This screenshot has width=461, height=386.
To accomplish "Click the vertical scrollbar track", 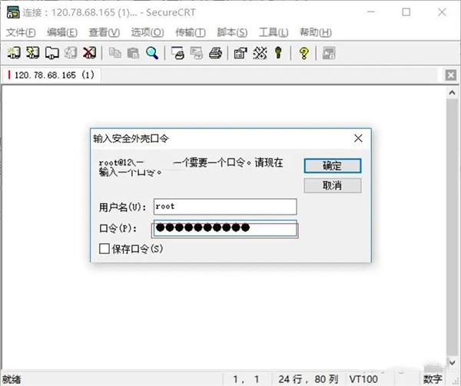I will coord(453,227).
